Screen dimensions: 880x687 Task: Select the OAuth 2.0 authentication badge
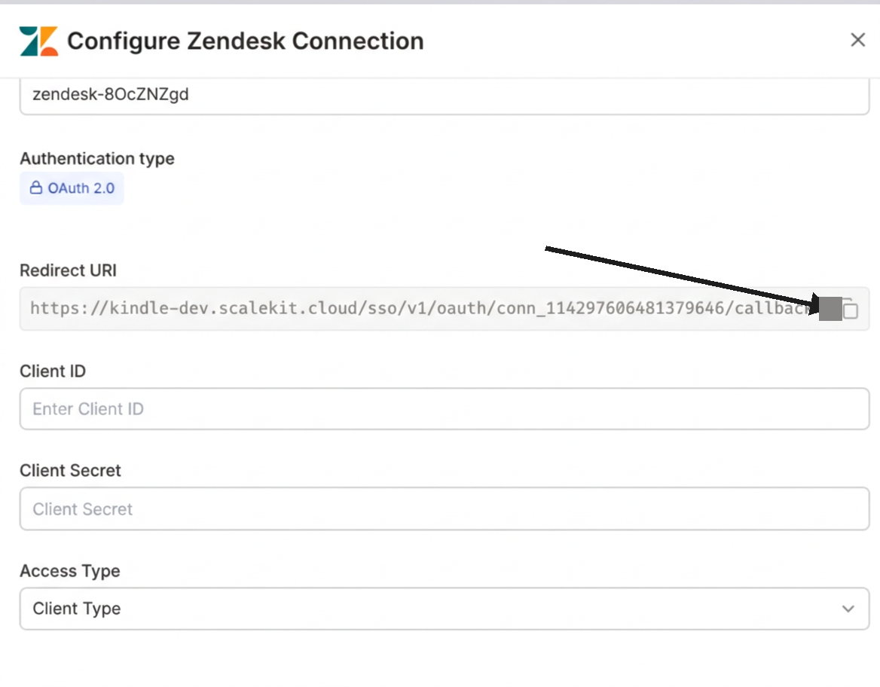pos(72,188)
